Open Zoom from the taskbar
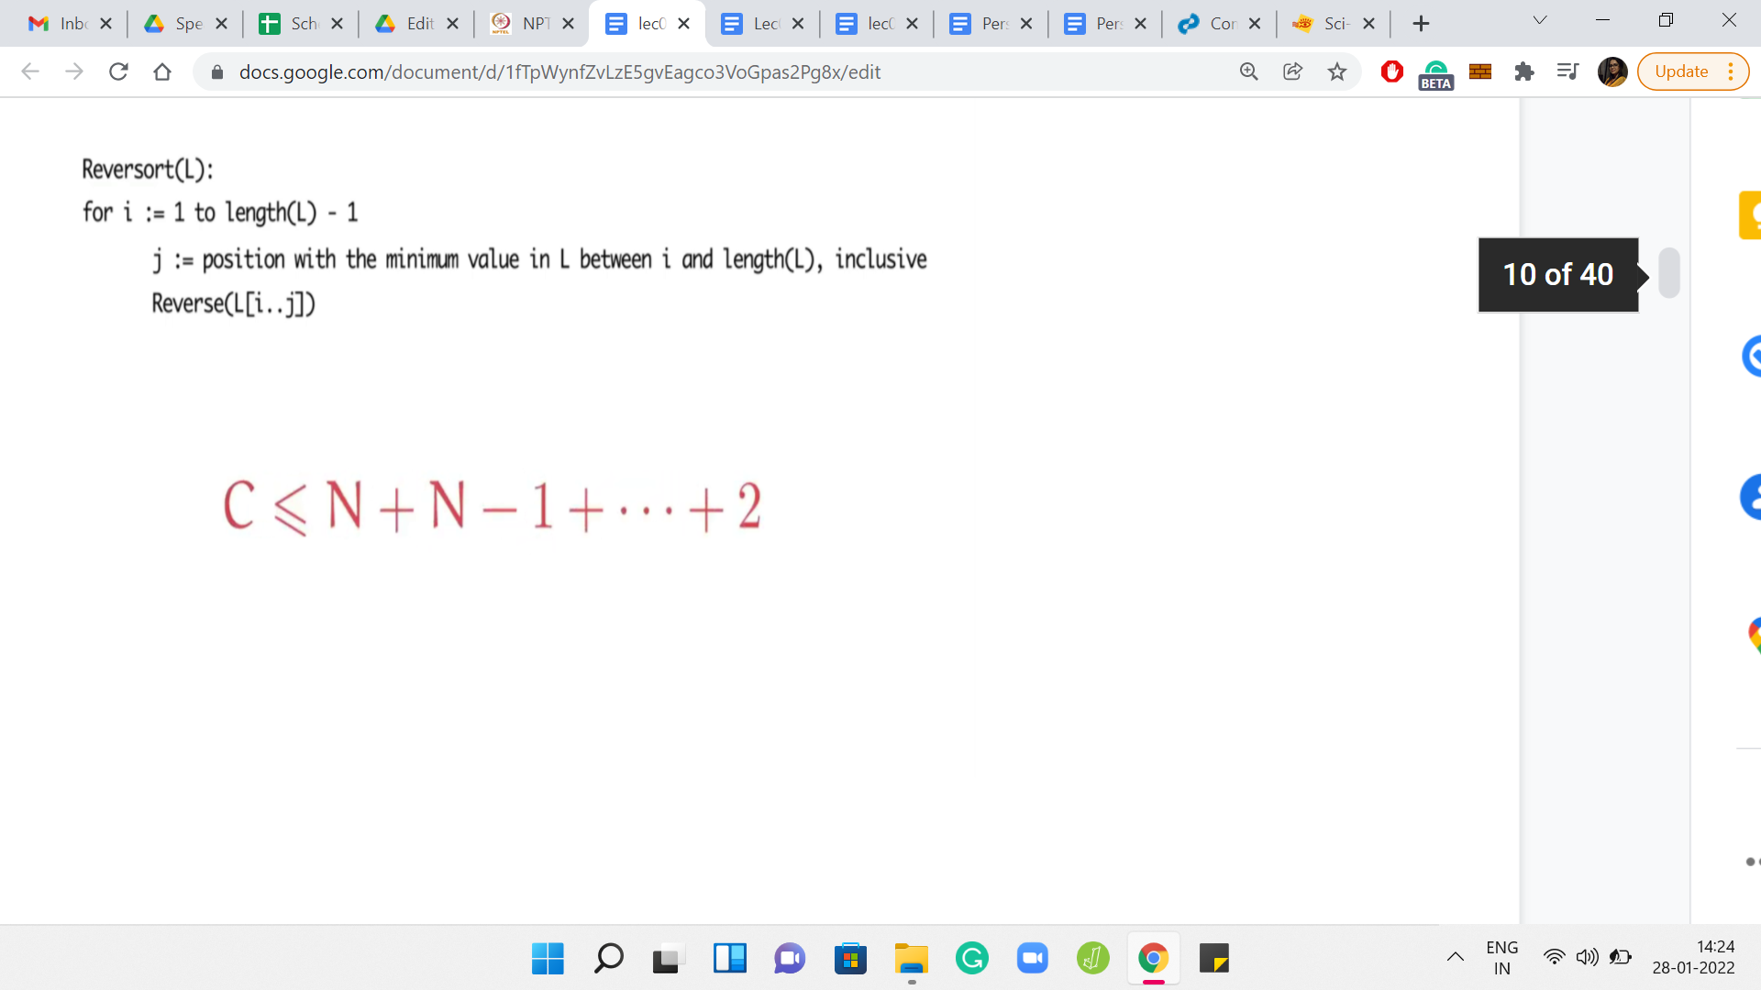Viewport: 1761px width, 990px height. (1033, 959)
